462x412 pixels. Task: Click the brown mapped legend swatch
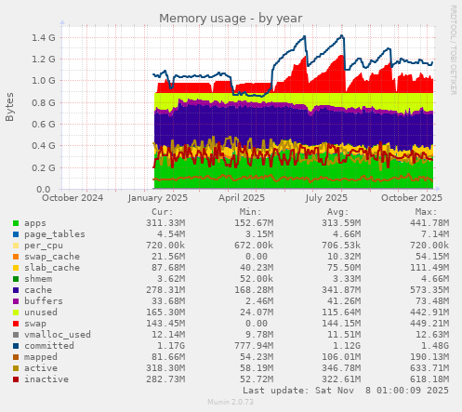pos(16,357)
